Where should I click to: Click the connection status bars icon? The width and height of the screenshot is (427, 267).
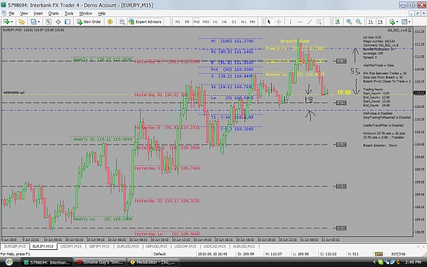coord(378,254)
